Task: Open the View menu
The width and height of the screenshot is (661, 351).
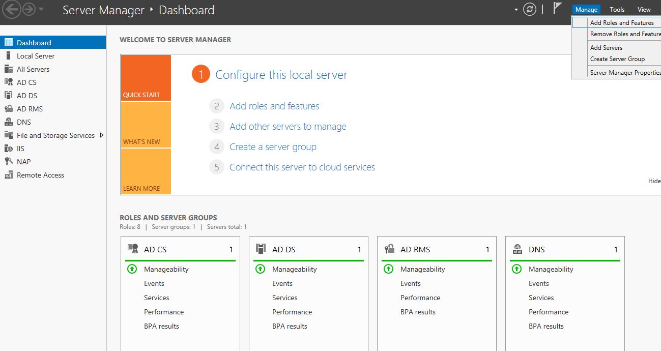Action: coord(644,9)
